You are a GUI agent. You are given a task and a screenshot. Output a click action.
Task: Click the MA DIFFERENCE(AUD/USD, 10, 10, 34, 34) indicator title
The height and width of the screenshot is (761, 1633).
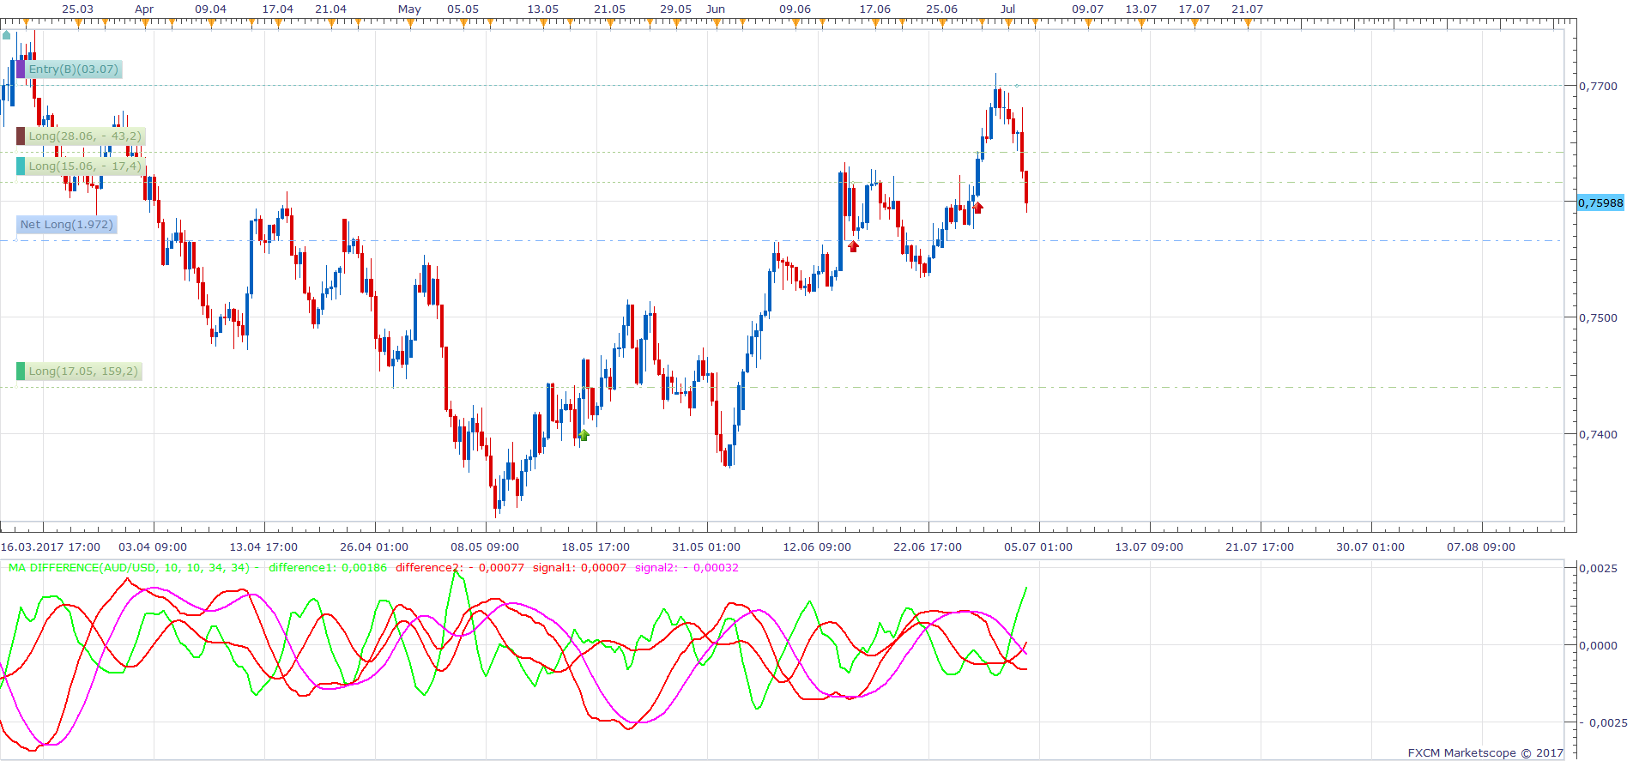point(129,568)
